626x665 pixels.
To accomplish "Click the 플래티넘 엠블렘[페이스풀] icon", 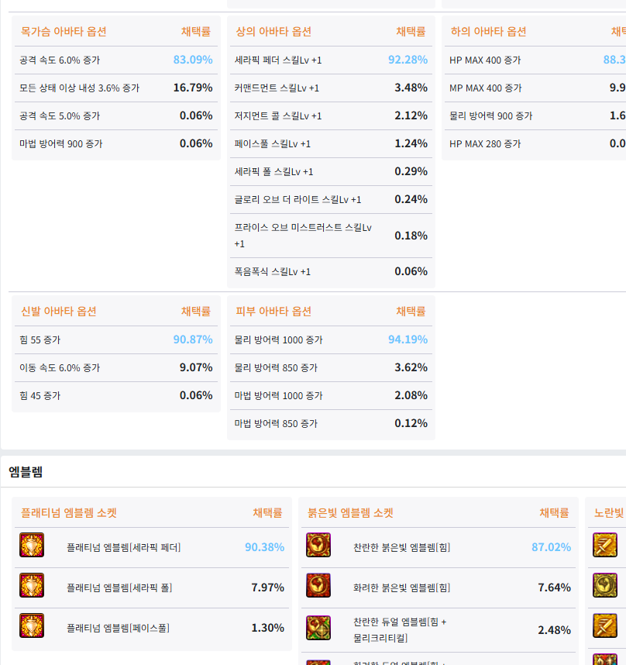I will pos(32,625).
